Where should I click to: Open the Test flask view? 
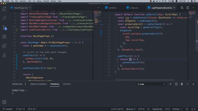(4, 55)
